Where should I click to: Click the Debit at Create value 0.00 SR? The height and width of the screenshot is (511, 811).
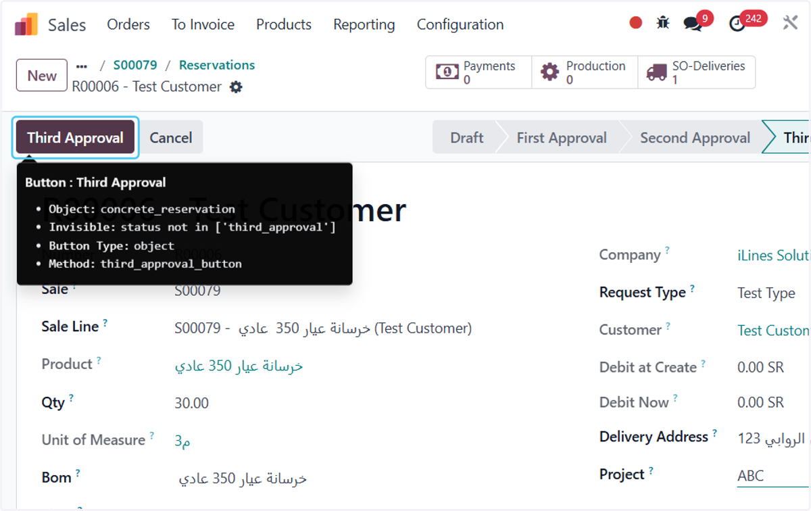(760, 368)
